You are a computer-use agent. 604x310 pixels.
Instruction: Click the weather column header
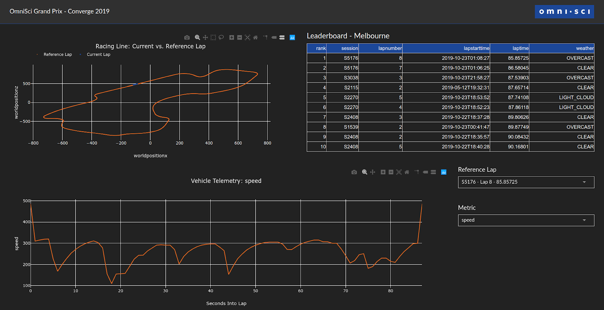[x=584, y=48]
